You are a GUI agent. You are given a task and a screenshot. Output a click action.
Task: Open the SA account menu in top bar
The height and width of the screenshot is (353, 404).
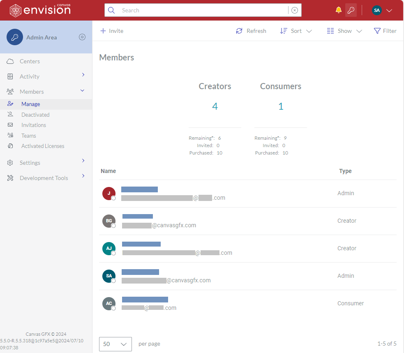pos(381,10)
